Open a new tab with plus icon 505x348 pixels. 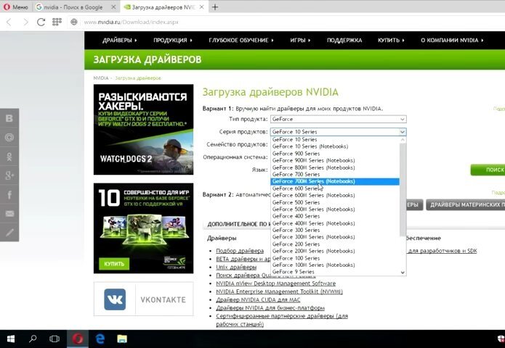[x=215, y=7]
